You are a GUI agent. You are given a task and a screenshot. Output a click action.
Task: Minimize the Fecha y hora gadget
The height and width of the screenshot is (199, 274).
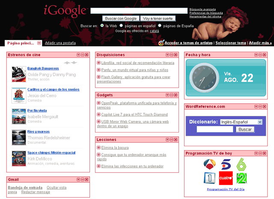[260, 55]
